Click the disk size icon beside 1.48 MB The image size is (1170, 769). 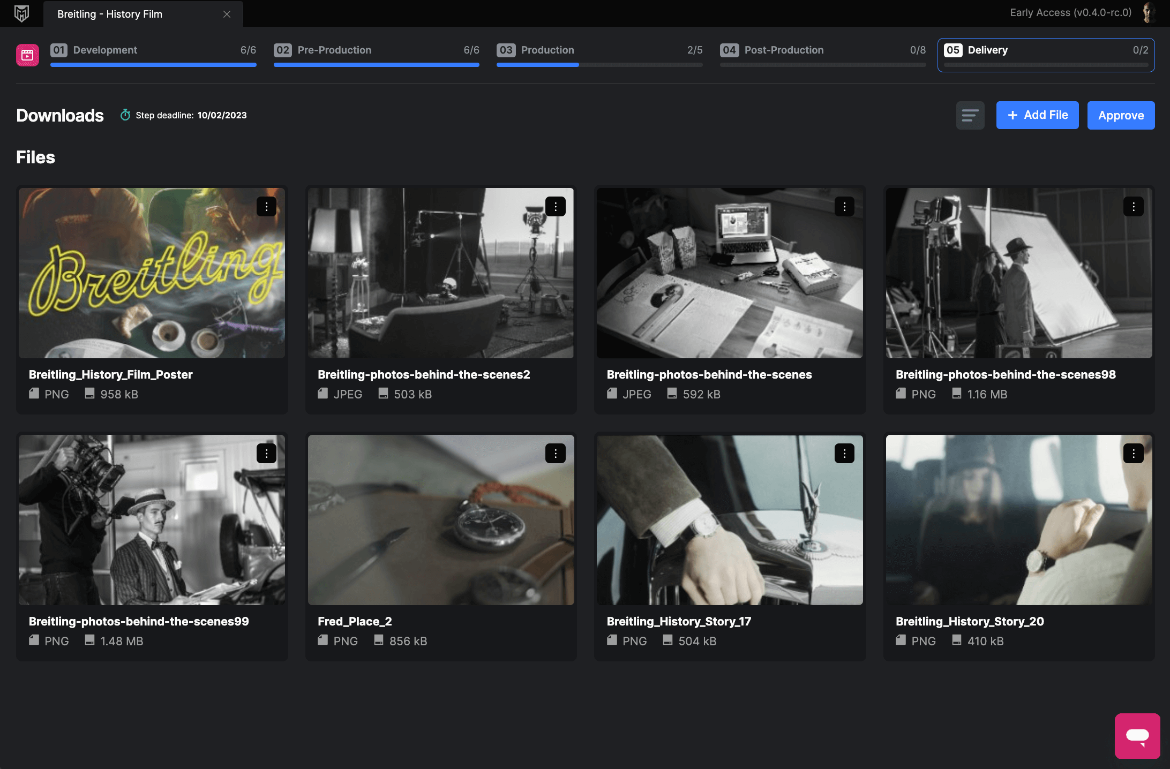pos(89,640)
